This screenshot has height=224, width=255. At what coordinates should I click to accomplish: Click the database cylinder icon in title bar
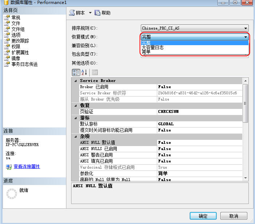pyautogui.click(x=6, y=2)
